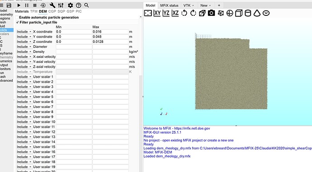Open Include dropdown for X coordinate
This screenshot has height=172, width=312.
pos(24,32)
